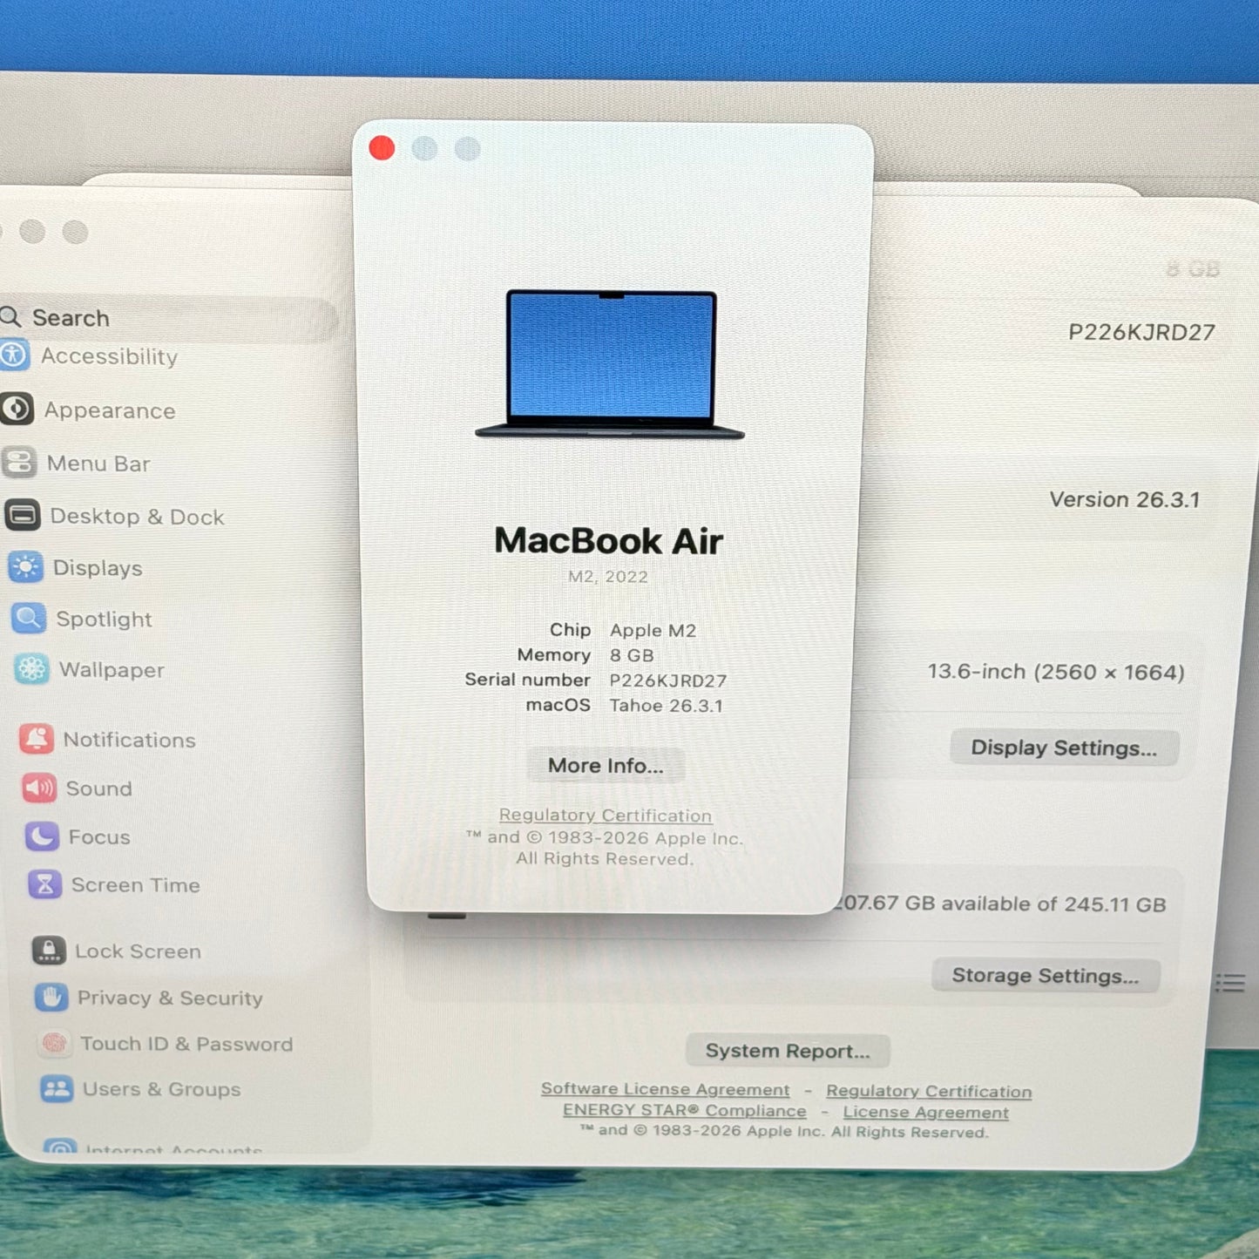Select Desktop & Dock label
This screenshot has width=1259, height=1259.
coord(138,517)
